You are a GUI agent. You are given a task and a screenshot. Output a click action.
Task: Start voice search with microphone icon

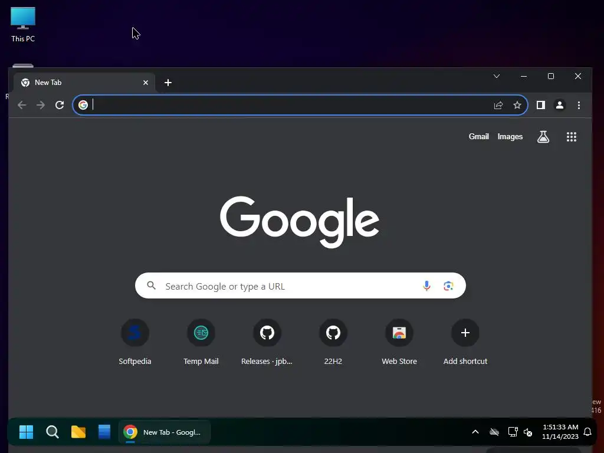coord(427,286)
